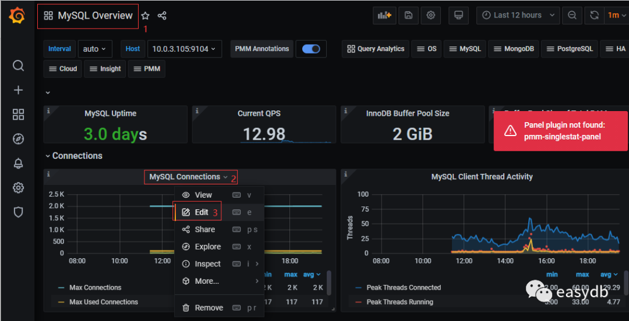
Task: Click the Grafana logo home icon
Action: [17, 16]
